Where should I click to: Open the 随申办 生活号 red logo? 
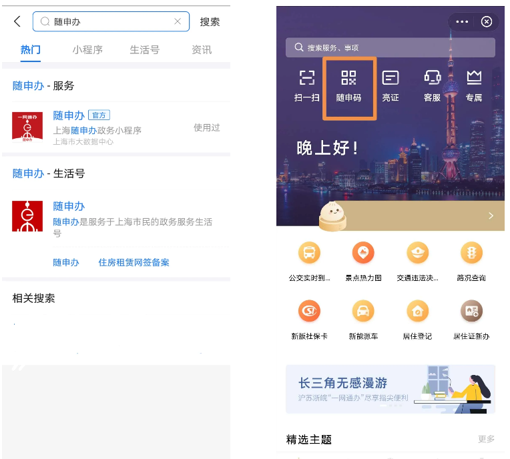27,216
